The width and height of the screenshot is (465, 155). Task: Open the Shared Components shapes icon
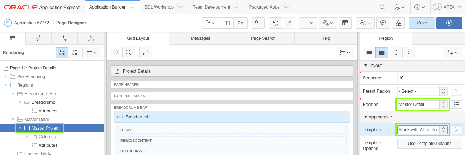pyautogui.click(x=398, y=23)
